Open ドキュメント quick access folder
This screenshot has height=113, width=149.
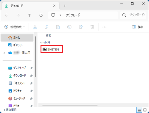pos(17,83)
